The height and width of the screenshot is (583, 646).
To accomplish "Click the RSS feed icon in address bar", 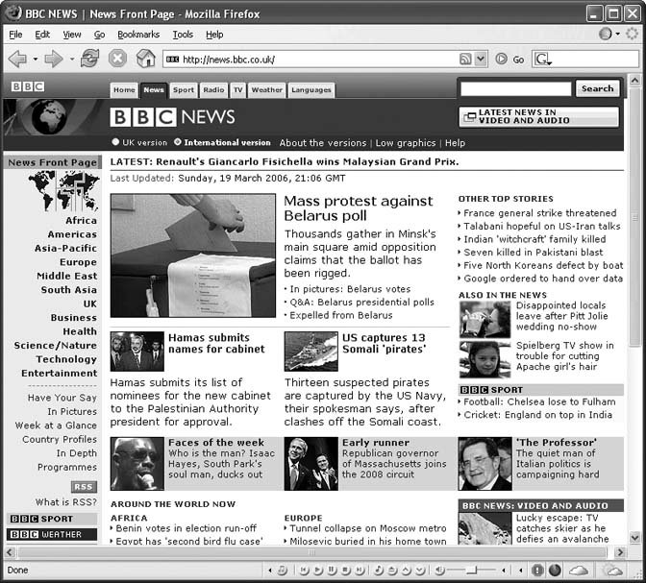I will tap(465, 59).
